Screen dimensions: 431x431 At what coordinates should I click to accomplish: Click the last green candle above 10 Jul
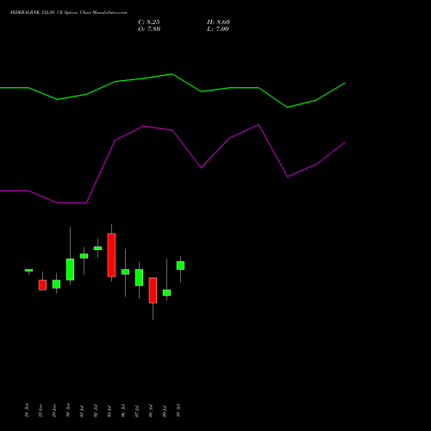(x=180, y=265)
